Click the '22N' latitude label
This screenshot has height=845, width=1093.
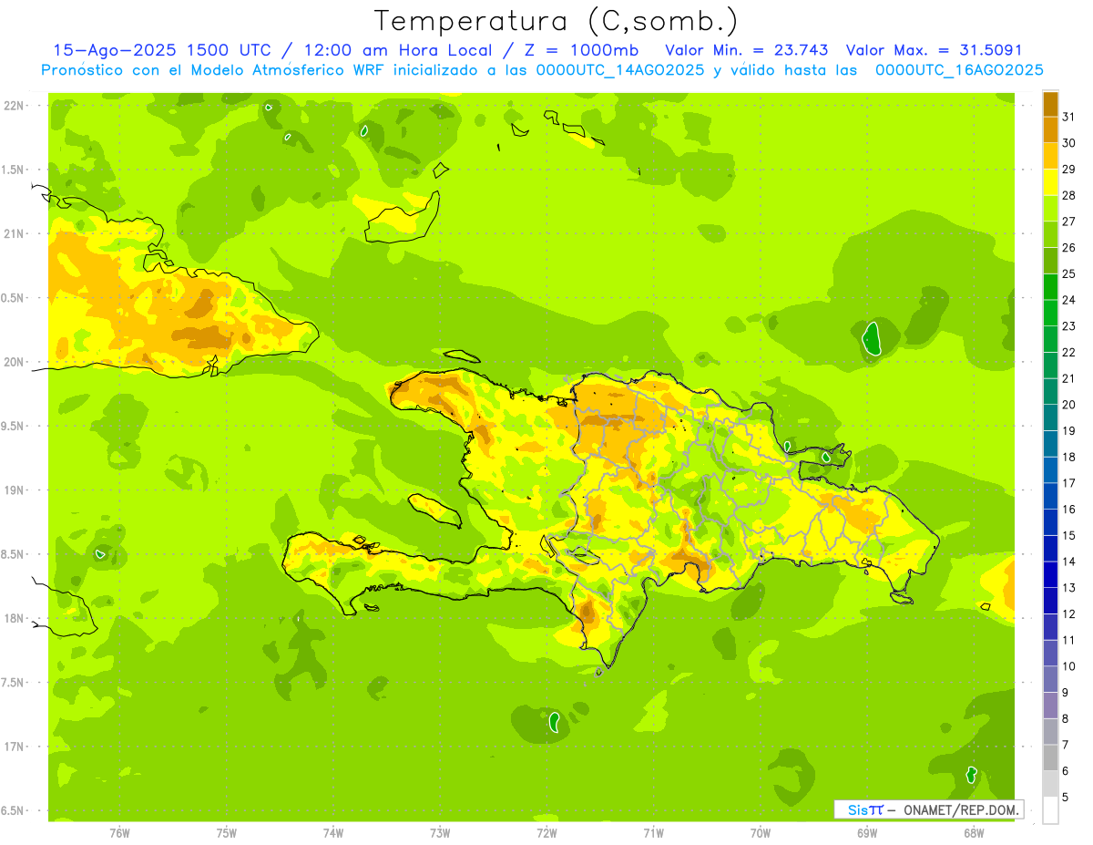click(x=14, y=106)
